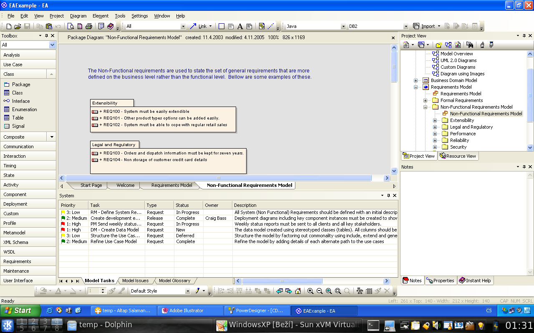Screen dimensions: 534x333
Task: Click the move down hand icon in Project View
Action: 491,45
